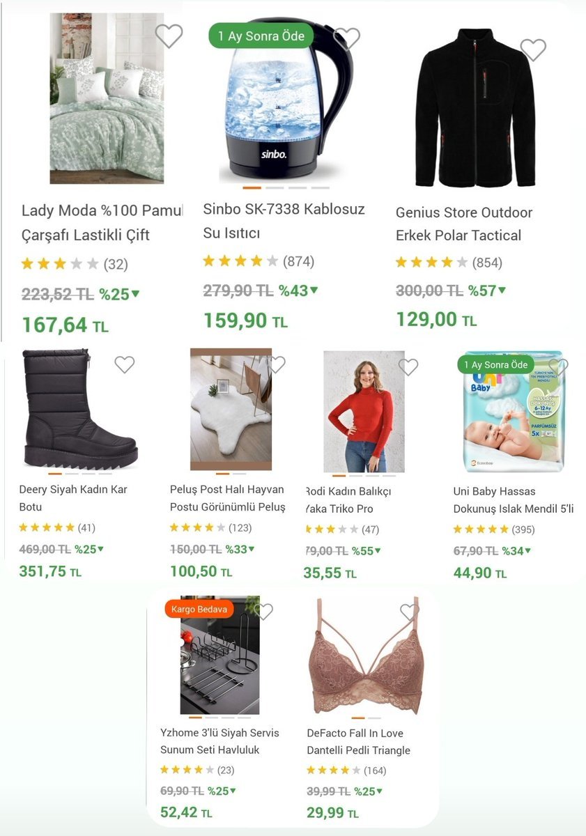
Task: Like the Peluş Post rug
Action: pos(277,364)
